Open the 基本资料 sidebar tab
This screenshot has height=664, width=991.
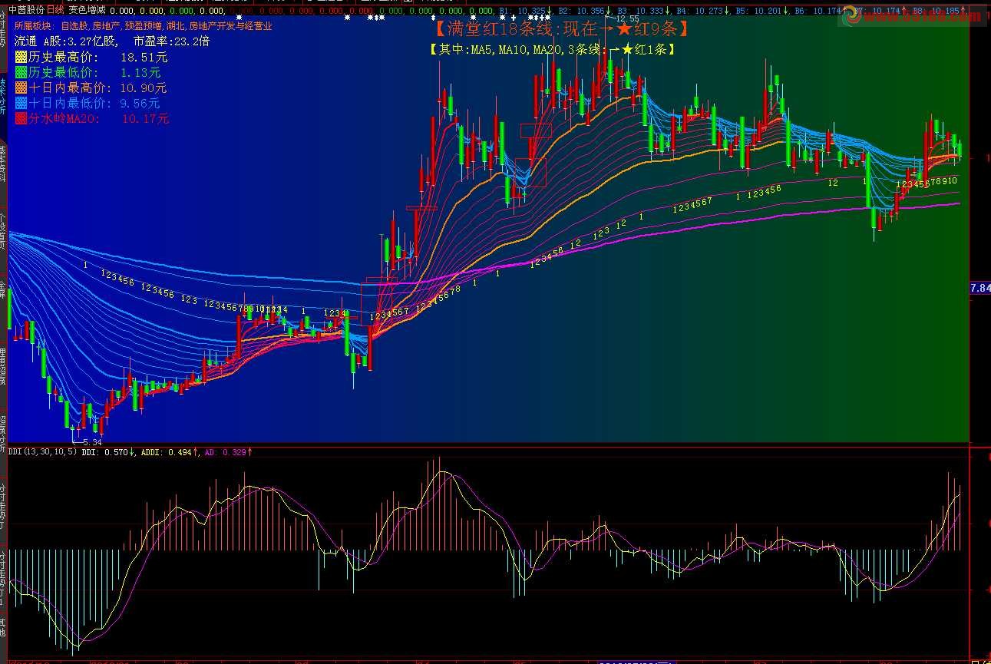point(3,163)
